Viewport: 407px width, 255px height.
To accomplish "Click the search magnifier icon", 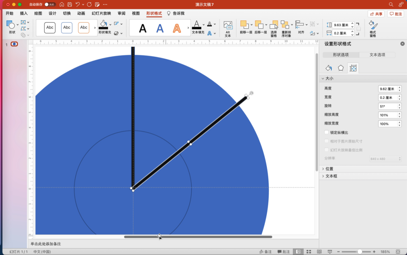I will [x=391, y=5].
